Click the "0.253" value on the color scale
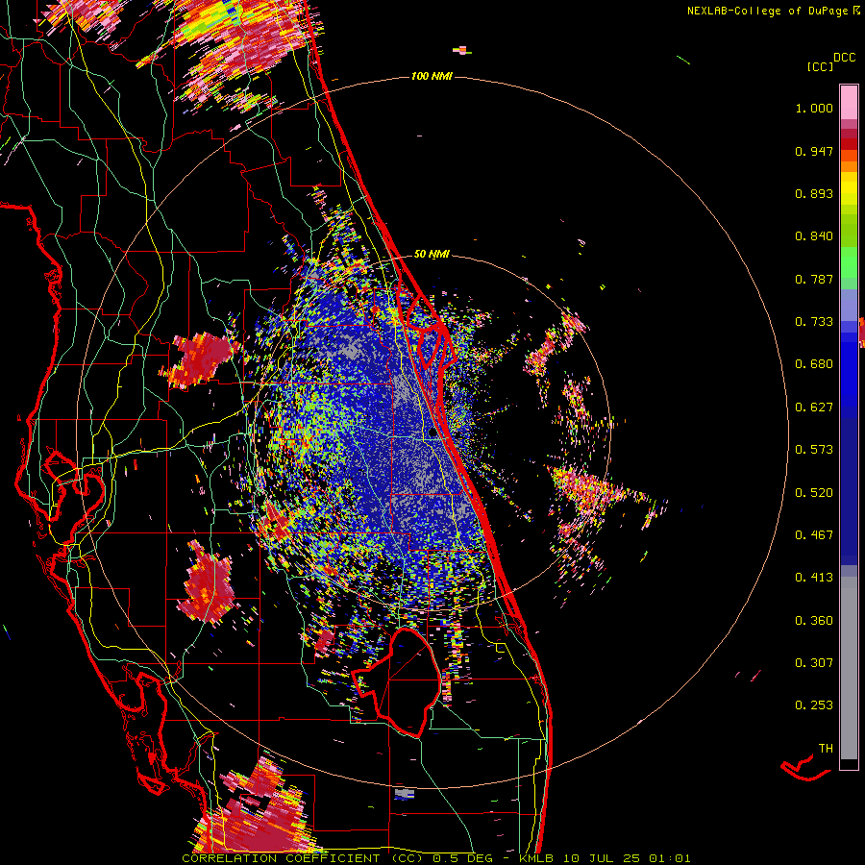The height and width of the screenshot is (865, 865). (814, 705)
